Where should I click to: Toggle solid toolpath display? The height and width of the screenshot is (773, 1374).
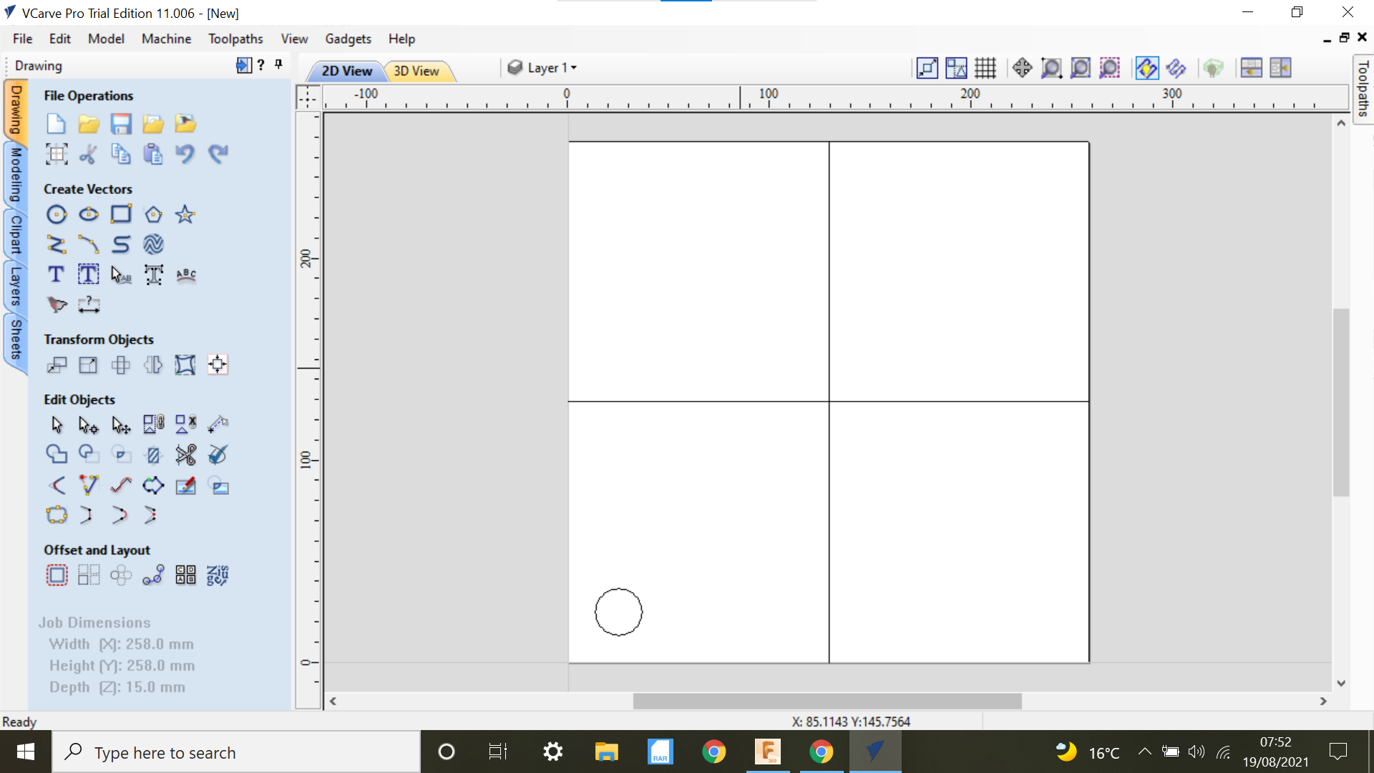pyautogui.click(x=1176, y=67)
